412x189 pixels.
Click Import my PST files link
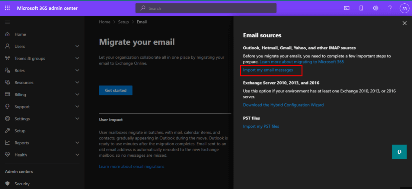261,126
